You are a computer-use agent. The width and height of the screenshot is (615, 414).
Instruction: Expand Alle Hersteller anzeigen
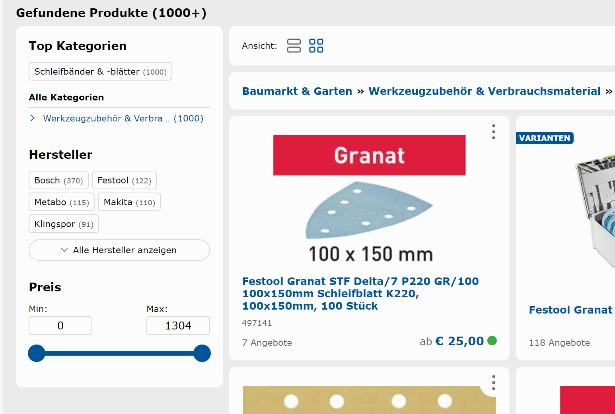pos(119,250)
